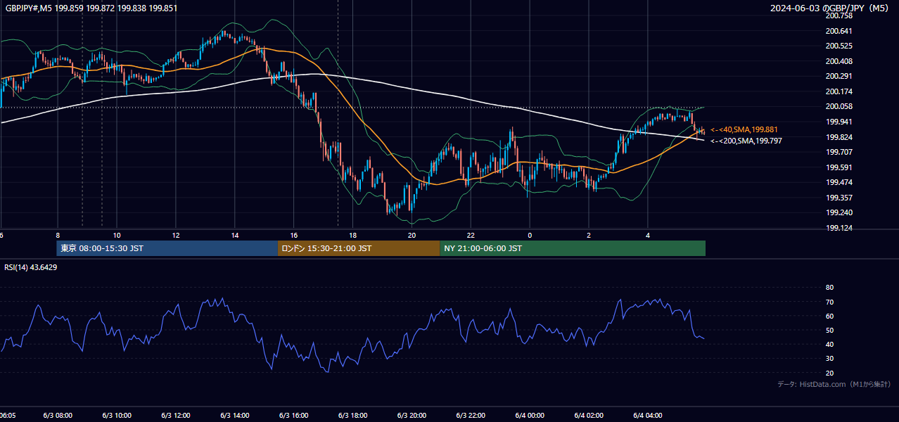Viewport: 899px width, 422px height.
Task: Click the 6/3 12:00 time axis label
Action: pyautogui.click(x=176, y=416)
